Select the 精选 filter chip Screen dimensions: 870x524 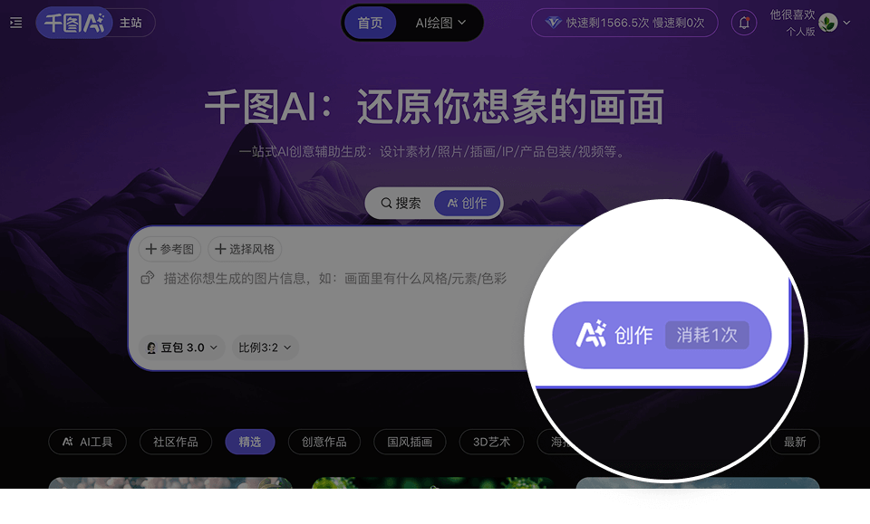[250, 442]
